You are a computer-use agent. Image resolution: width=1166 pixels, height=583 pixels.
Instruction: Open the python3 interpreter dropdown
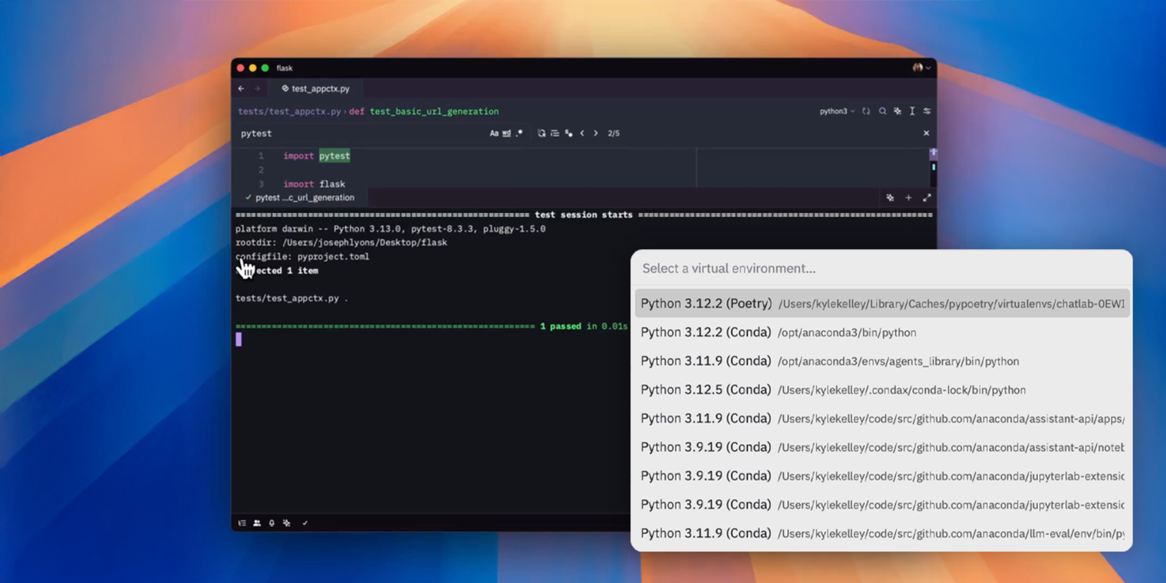click(836, 111)
